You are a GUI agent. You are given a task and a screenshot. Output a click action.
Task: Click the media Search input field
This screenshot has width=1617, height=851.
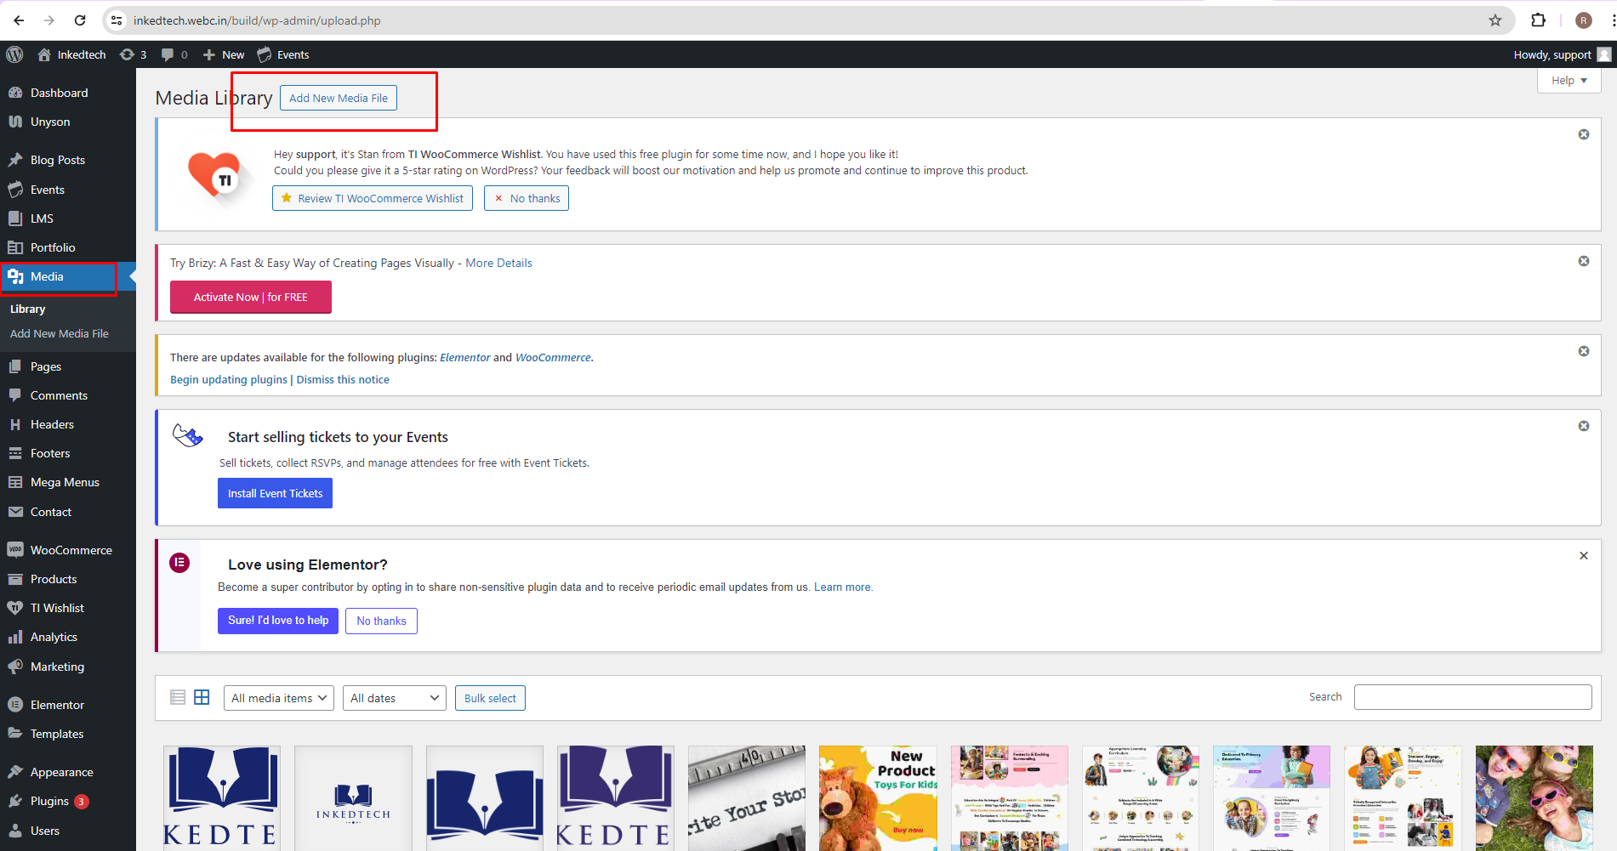coord(1473,697)
